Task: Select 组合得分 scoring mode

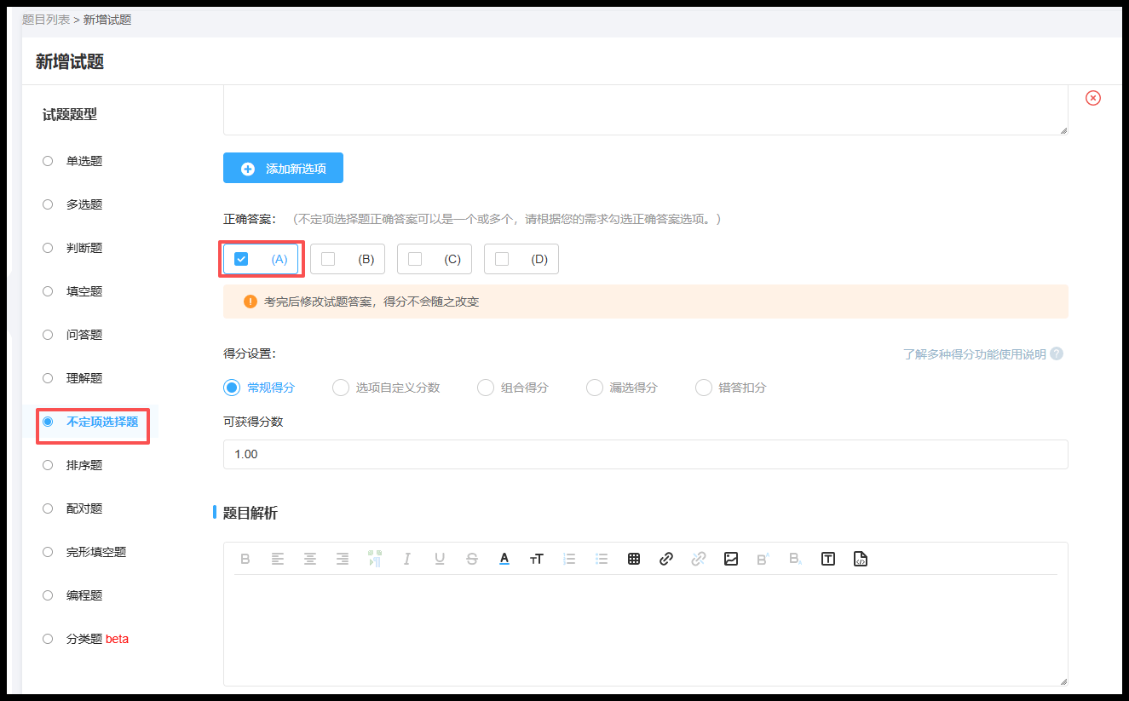Action: tap(513, 388)
